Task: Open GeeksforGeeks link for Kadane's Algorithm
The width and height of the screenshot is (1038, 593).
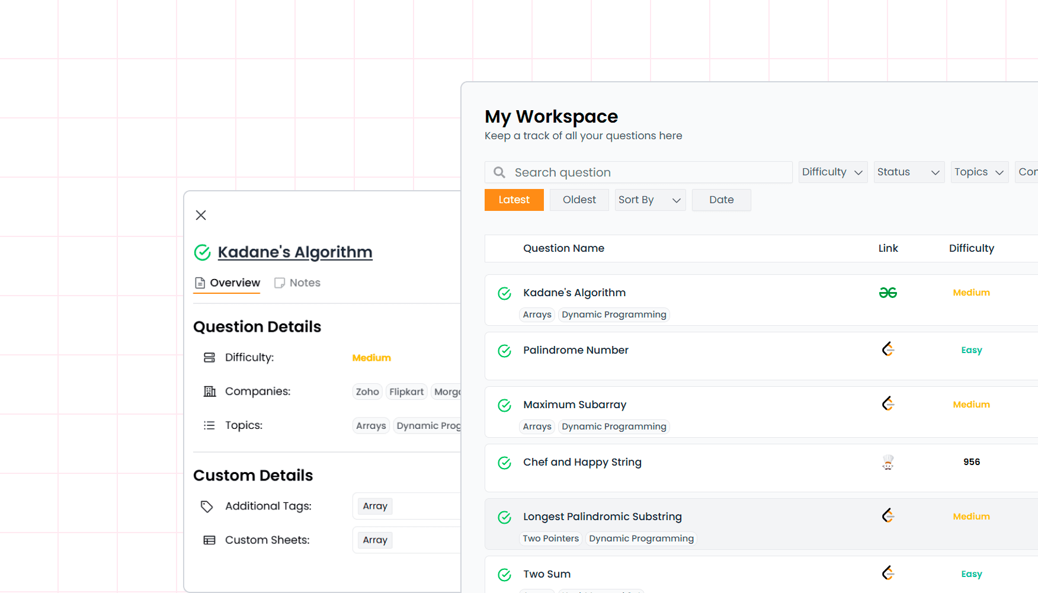Action: click(888, 293)
